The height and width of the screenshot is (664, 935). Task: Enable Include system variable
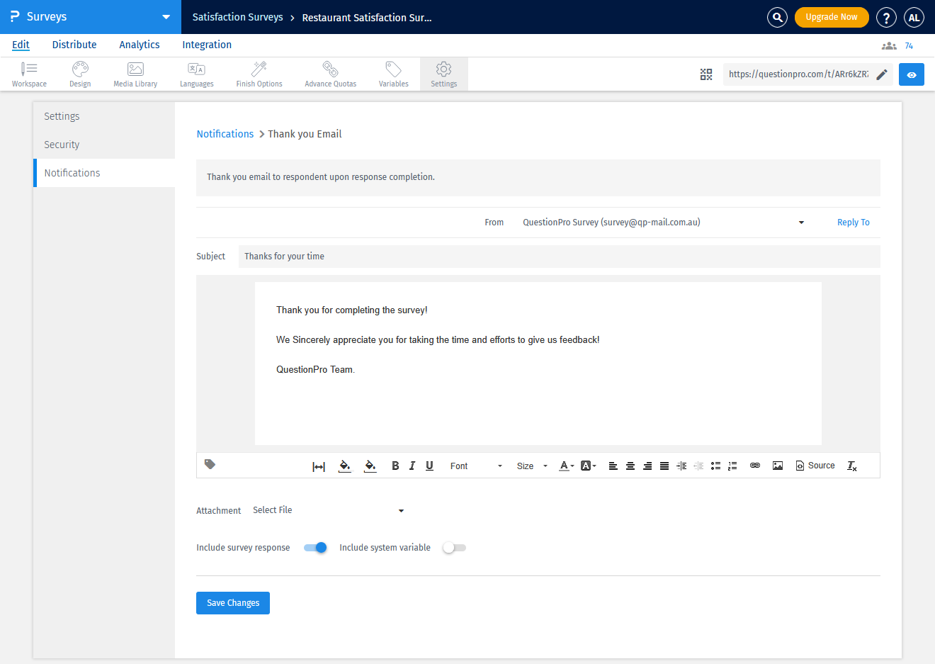tap(453, 547)
